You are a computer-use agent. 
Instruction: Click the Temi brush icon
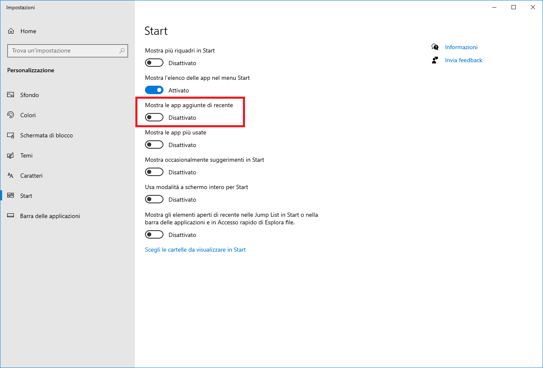tap(11, 155)
